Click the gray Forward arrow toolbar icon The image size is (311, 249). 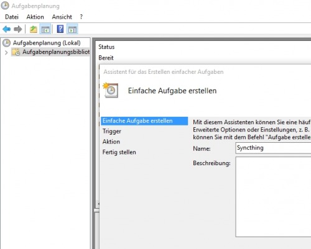tap(18, 29)
